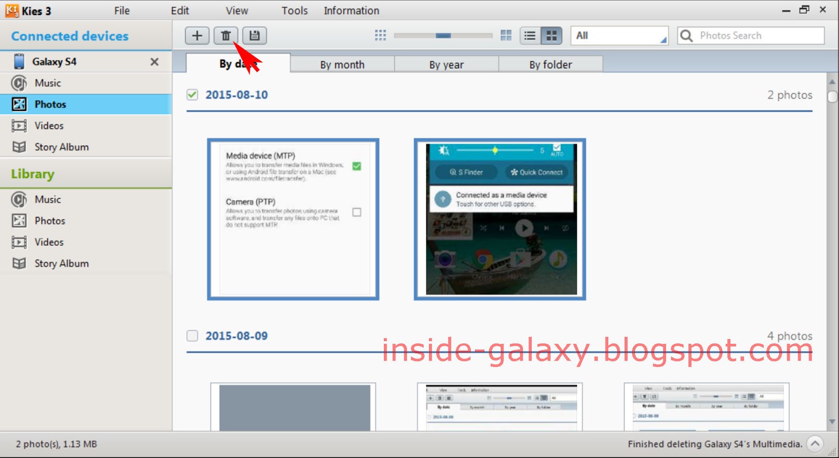Open Photos in Library

click(x=86, y=221)
